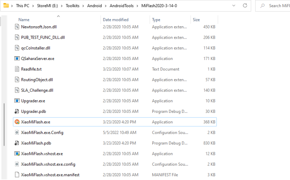The width and height of the screenshot is (290, 180).
Task: Expand the chevron before This PC
Action: (x=12, y=6)
